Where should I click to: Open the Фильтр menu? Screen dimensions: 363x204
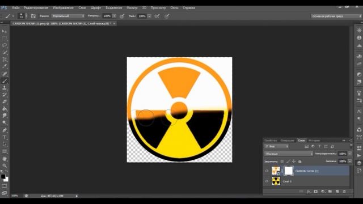tap(132, 7)
